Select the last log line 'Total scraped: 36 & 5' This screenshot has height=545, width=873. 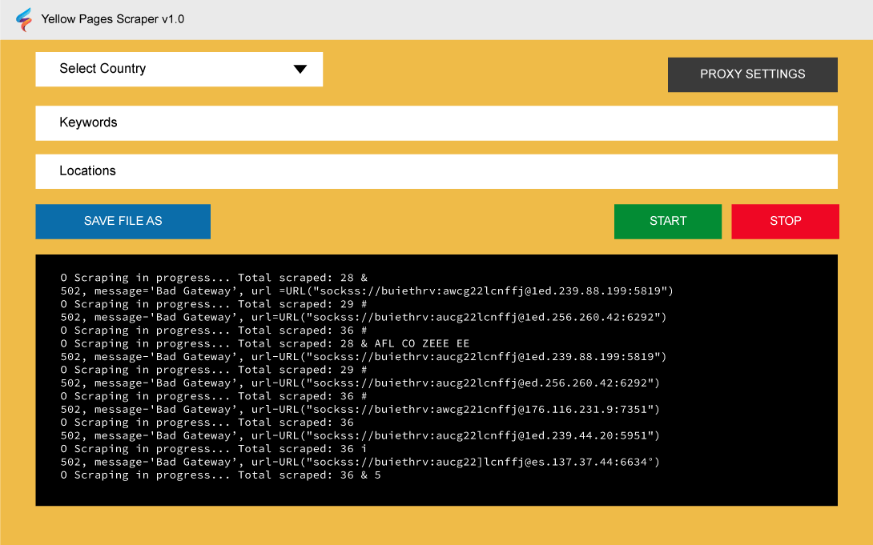click(x=220, y=475)
